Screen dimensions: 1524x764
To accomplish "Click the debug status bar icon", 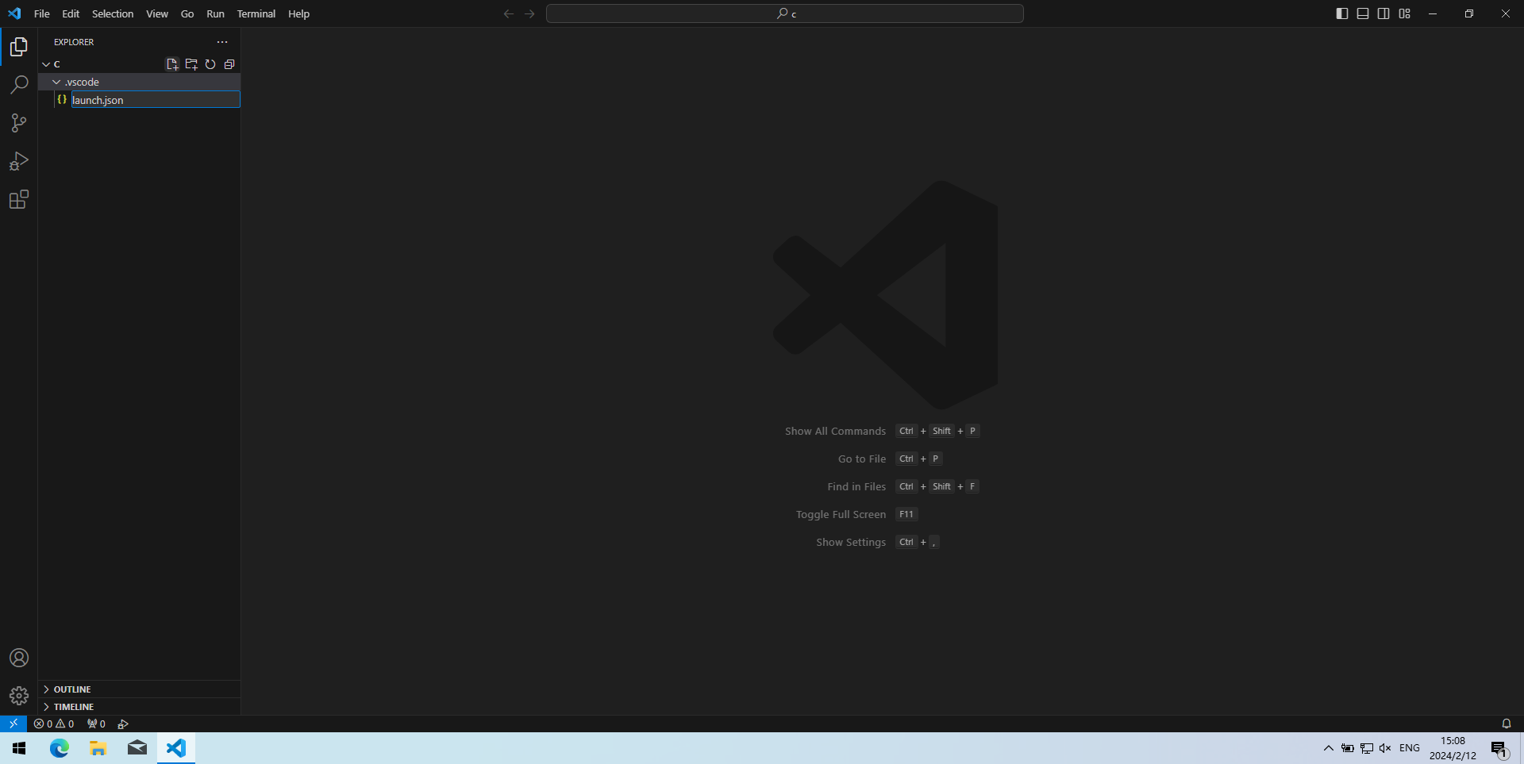I will pos(123,724).
